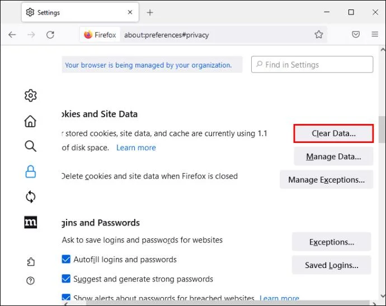Minimize the Firefox window

click(327, 12)
